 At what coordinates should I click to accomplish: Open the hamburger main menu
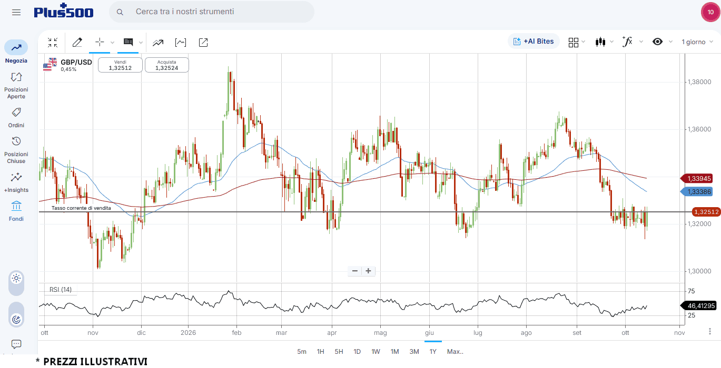coord(16,12)
